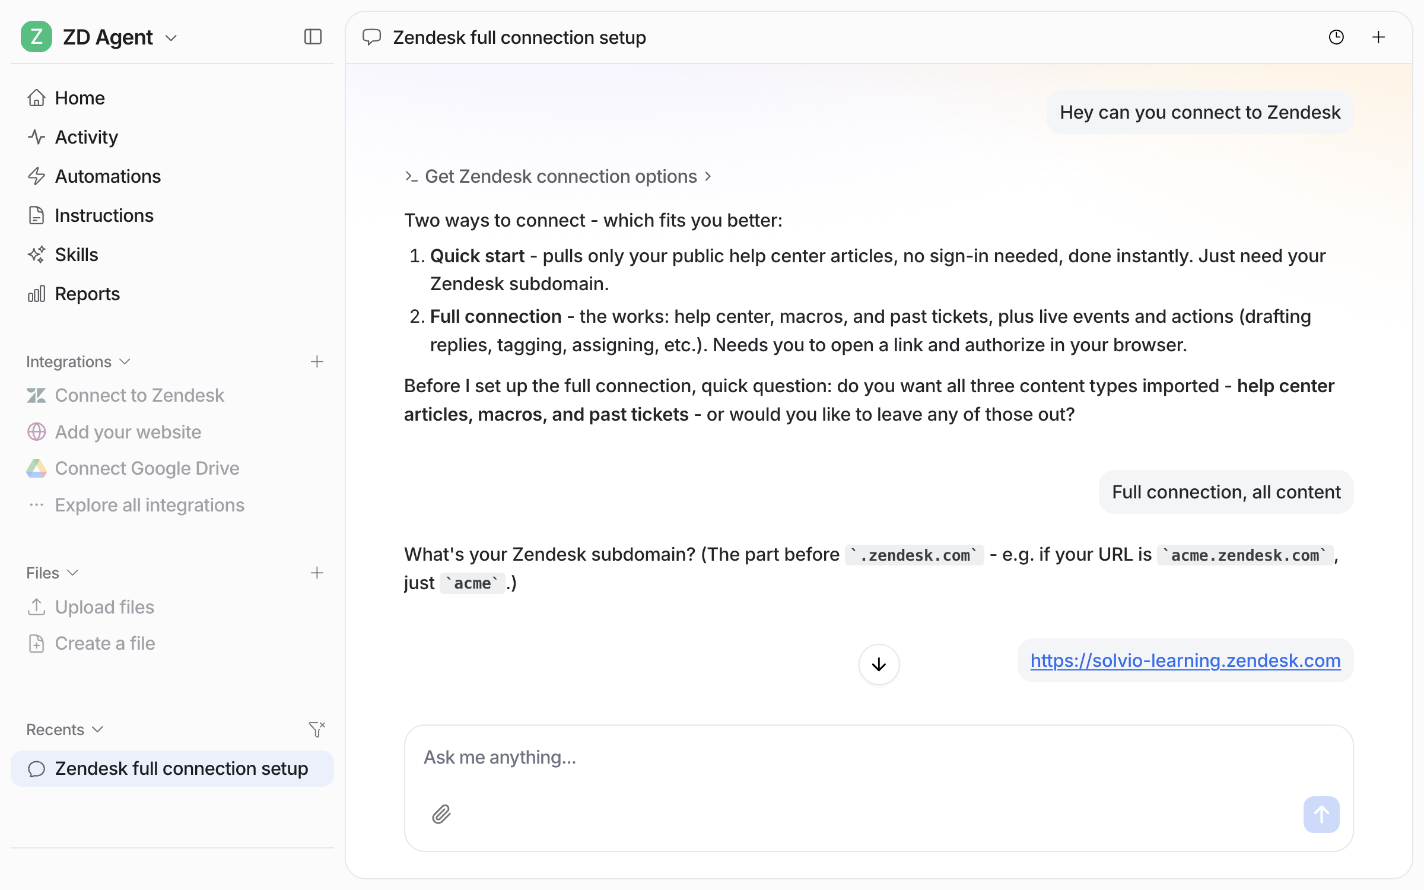Send the message with arrow button

point(1321,814)
